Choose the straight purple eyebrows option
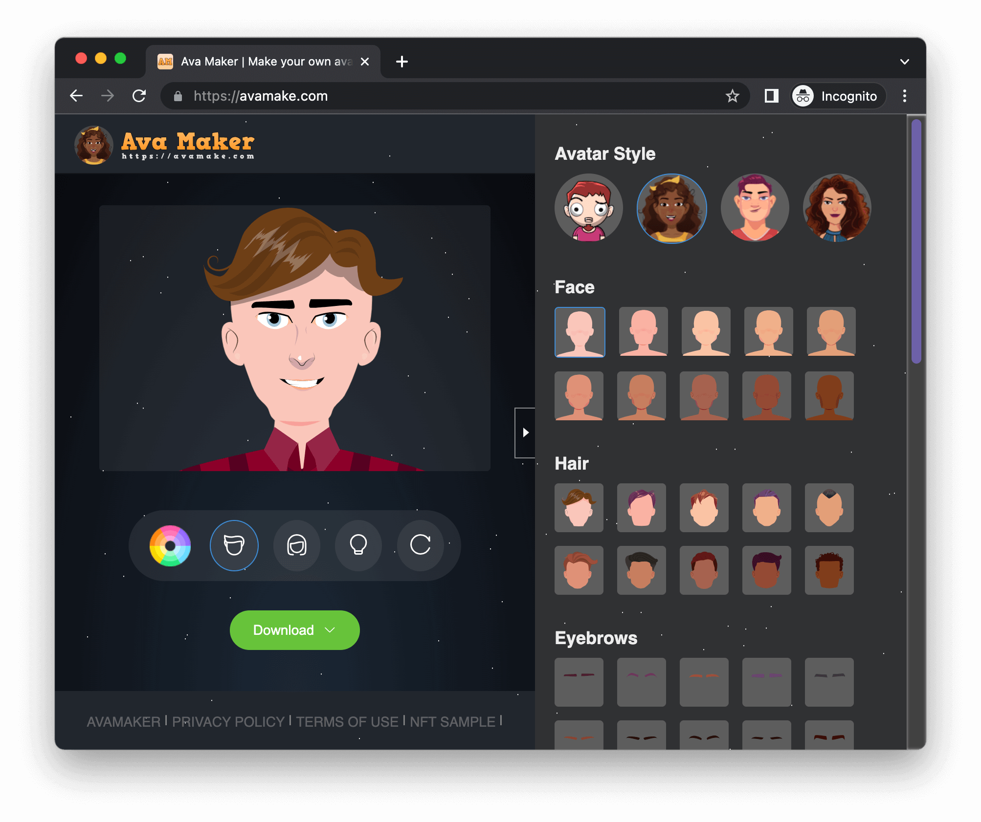 (767, 682)
